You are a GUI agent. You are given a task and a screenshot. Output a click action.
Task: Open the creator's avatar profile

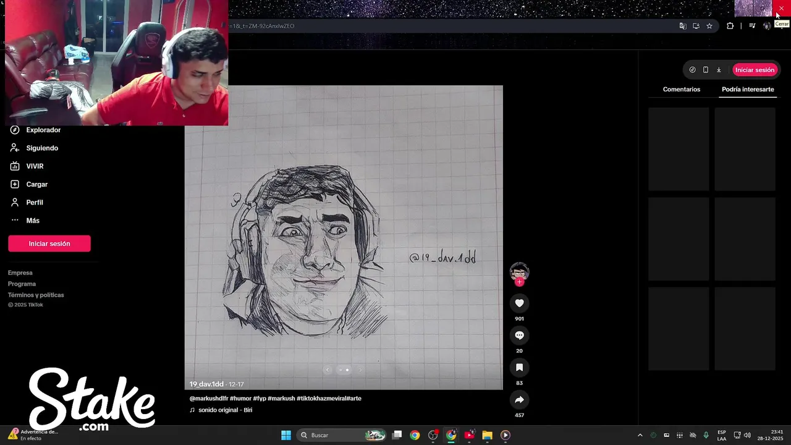click(x=519, y=271)
